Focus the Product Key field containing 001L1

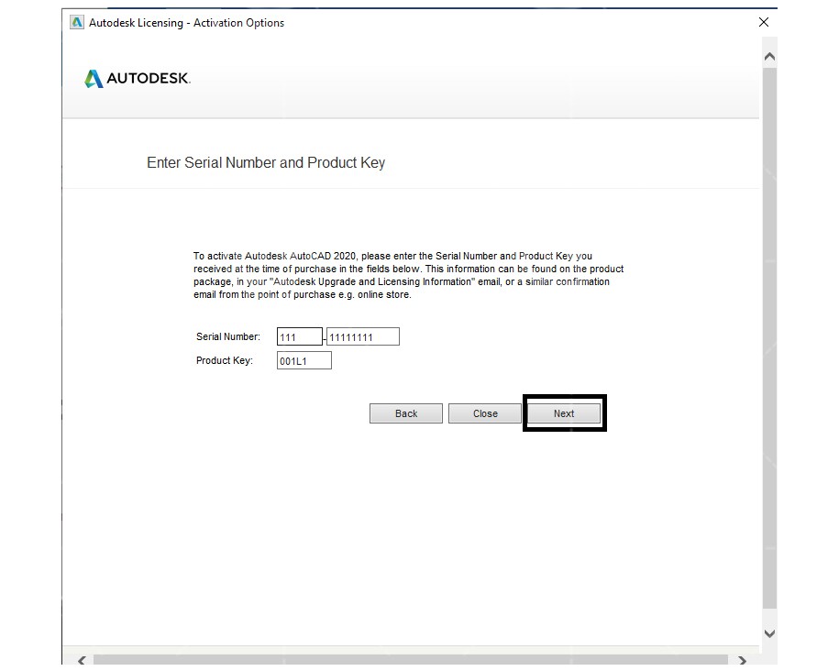pos(304,361)
